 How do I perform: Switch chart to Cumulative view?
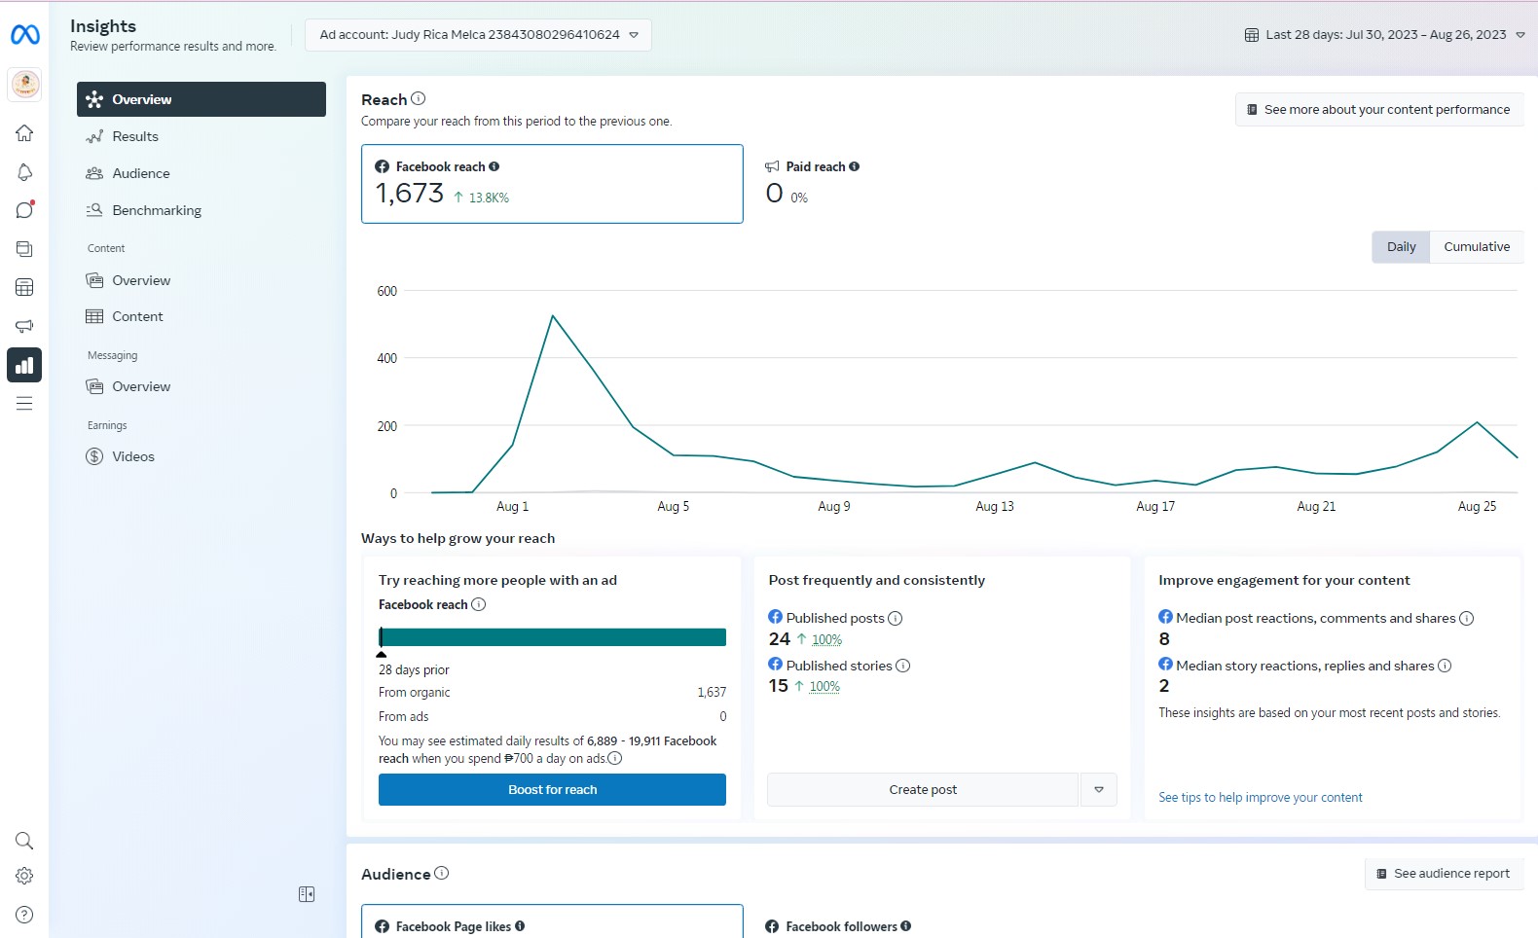[x=1477, y=247]
